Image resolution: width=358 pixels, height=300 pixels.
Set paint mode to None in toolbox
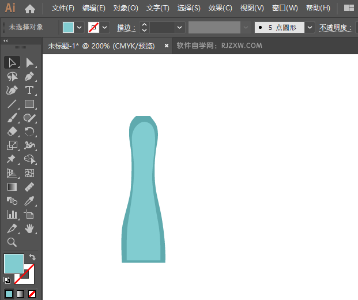coord(32,294)
